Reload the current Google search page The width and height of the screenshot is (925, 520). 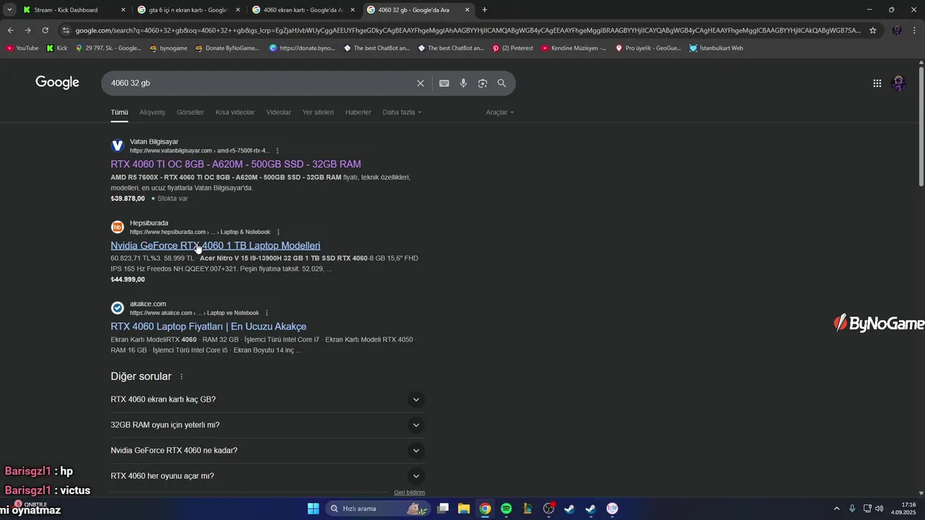pyautogui.click(x=45, y=30)
